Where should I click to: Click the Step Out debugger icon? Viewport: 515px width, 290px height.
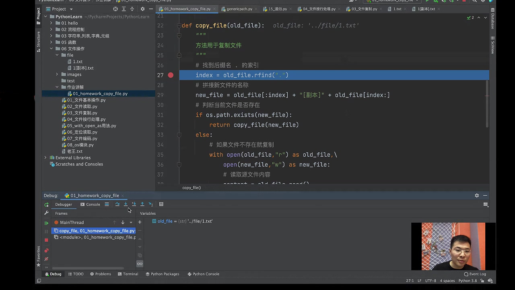coord(142,204)
